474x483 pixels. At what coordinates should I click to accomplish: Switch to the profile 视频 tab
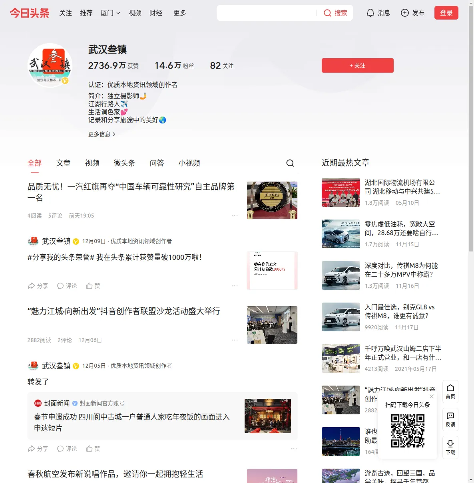tap(92, 163)
